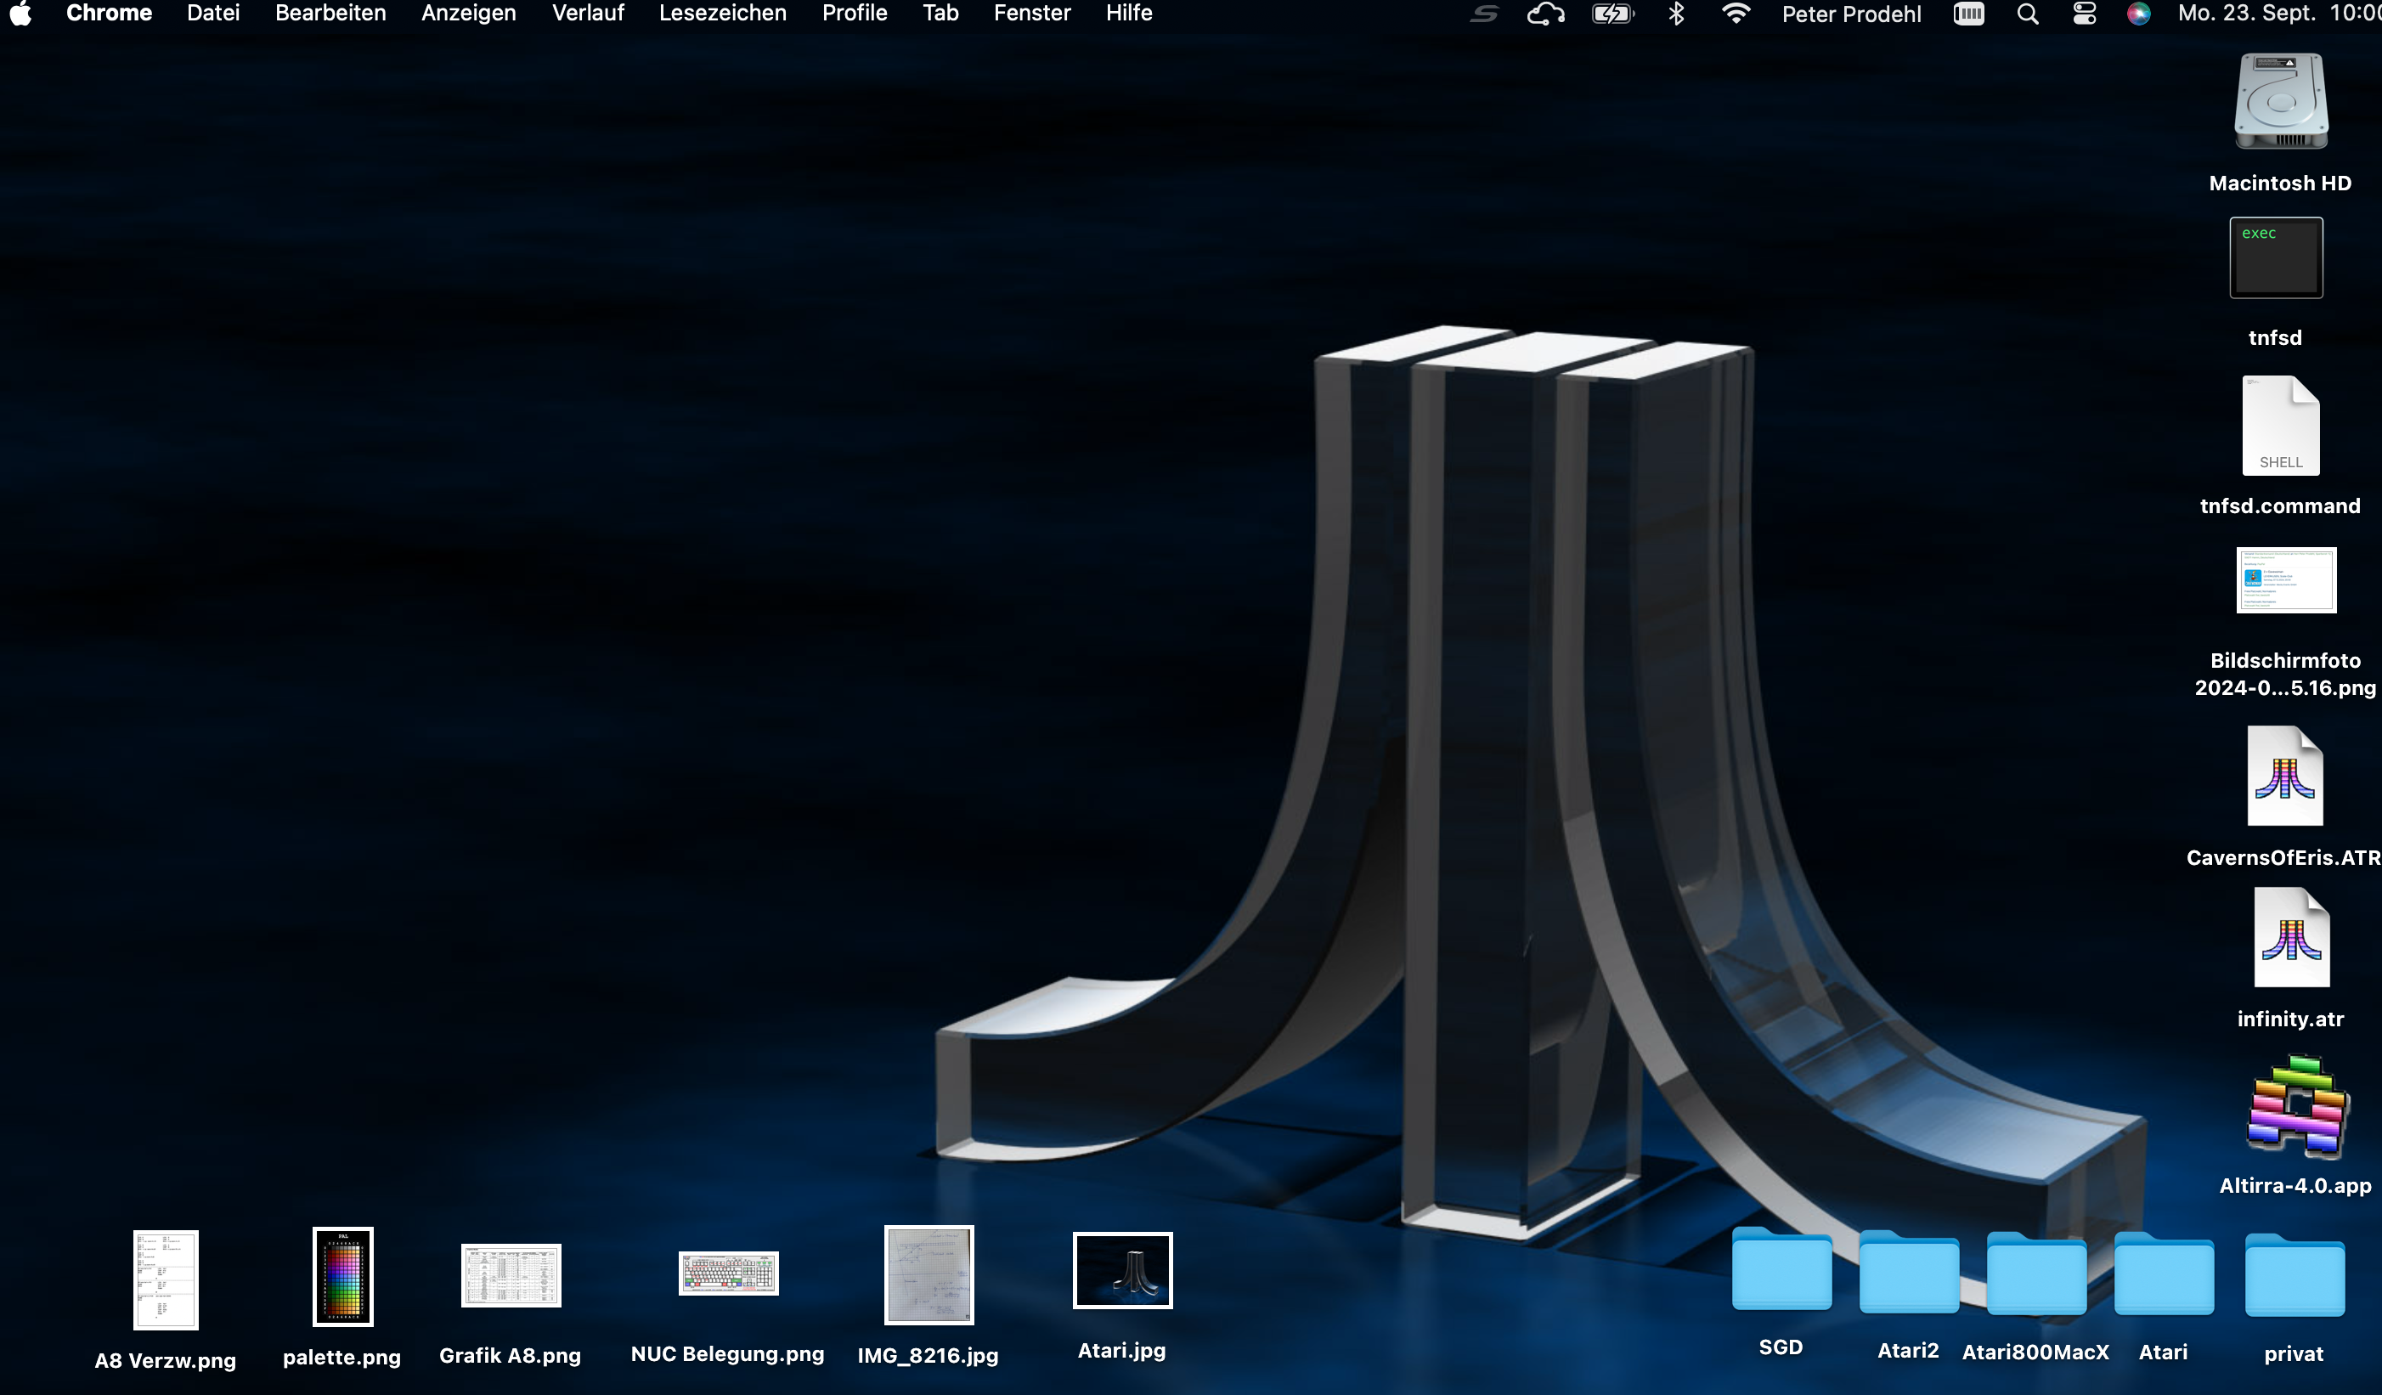
Task: Click the Wi-Fi status icon
Action: pos(1736,14)
